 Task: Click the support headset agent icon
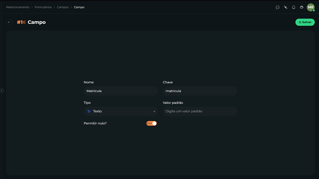click(301, 7)
